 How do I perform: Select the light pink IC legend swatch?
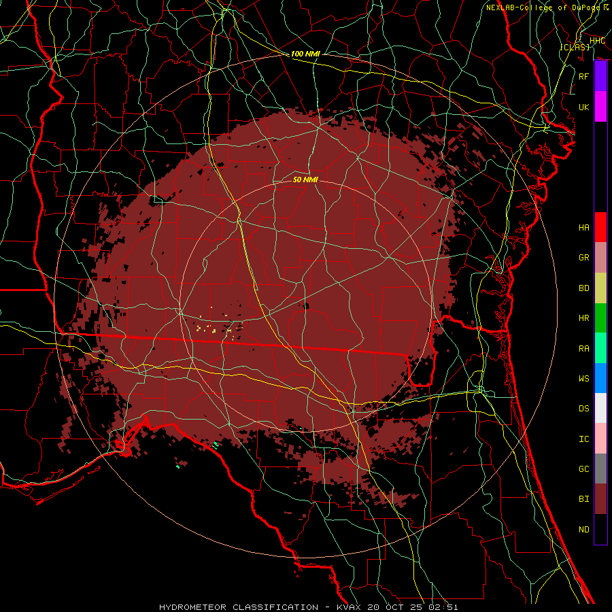pyautogui.click(x=600, y=439)
